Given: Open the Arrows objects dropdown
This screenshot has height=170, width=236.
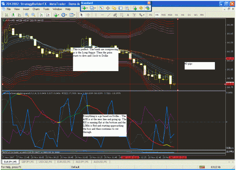Looking at the screenshot, I should pyautogui.click(x=142, y=15).
